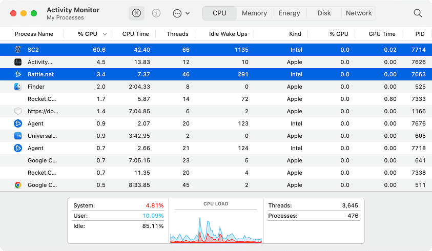Sort by Idle Wake Ups column header
This screenshot has width=432, height=251.
[228, 34]
